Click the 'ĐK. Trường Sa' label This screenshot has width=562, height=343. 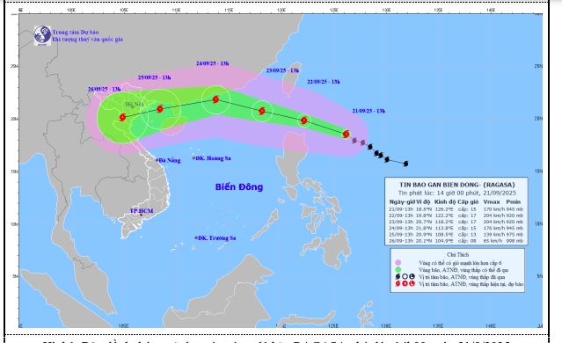(217, 237)
